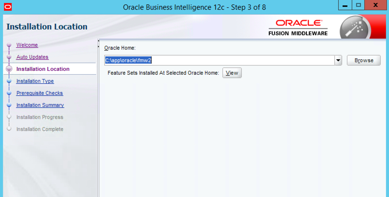
Task: View feature sets installed at Oracle Home
Action: (x=232, y=73)
